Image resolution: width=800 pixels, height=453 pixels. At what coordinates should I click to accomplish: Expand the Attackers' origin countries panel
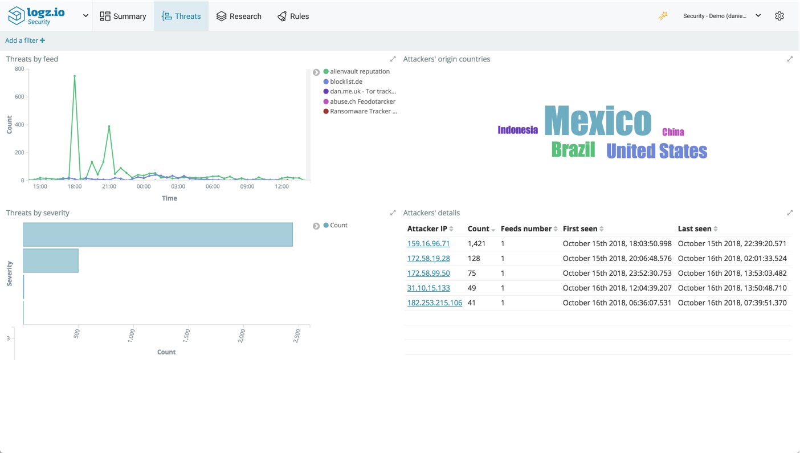790,59
